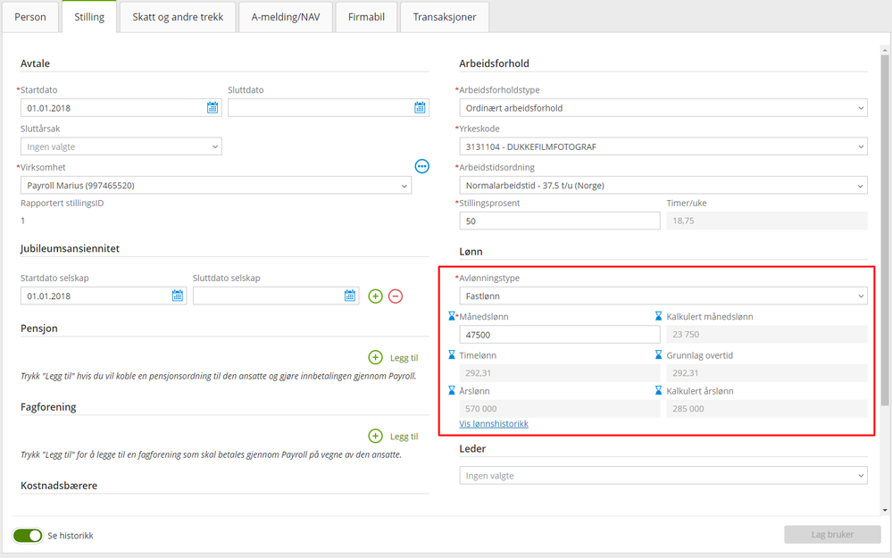Image resolution: width=892 pixels, height=558 pixels.
Task: Switch to the Transaksjoner tab
Action: [x=445, y=17]
